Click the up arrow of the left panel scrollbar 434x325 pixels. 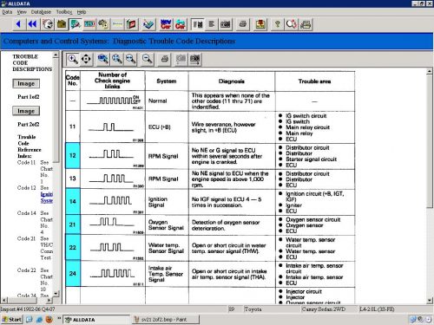point(56,55)
